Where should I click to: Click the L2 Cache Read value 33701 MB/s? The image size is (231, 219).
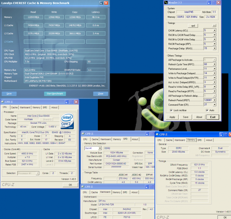(x=33, y=34)
